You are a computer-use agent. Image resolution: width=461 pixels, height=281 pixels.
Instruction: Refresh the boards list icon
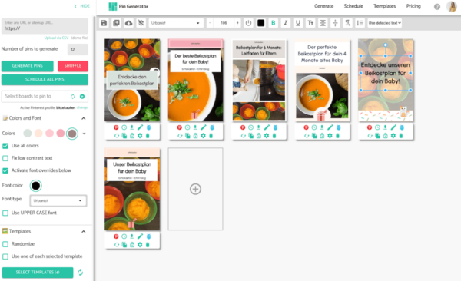(73, 96)
